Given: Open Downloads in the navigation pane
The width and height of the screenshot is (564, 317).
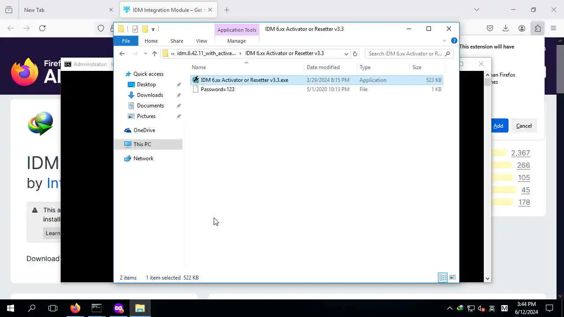Looking at the screenshot, I should (150, 95).
